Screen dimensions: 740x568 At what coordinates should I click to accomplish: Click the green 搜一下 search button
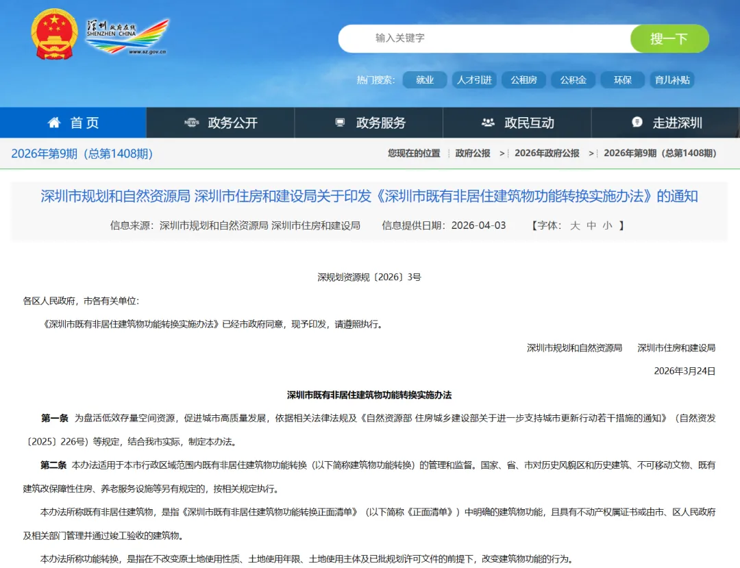coord(669,38)
